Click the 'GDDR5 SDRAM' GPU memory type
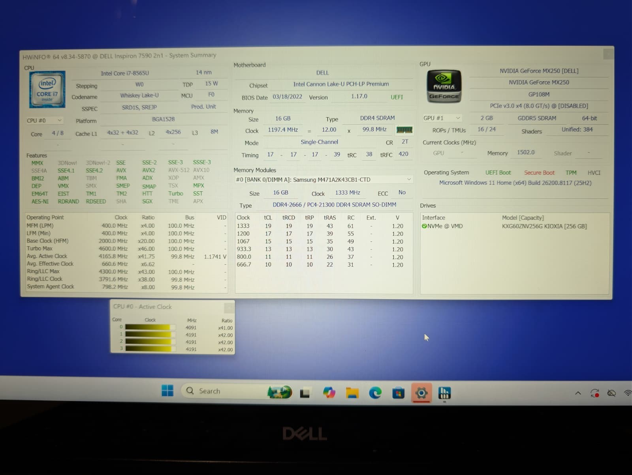This screenshot has width=632, height=475. (x=537, y=118)
